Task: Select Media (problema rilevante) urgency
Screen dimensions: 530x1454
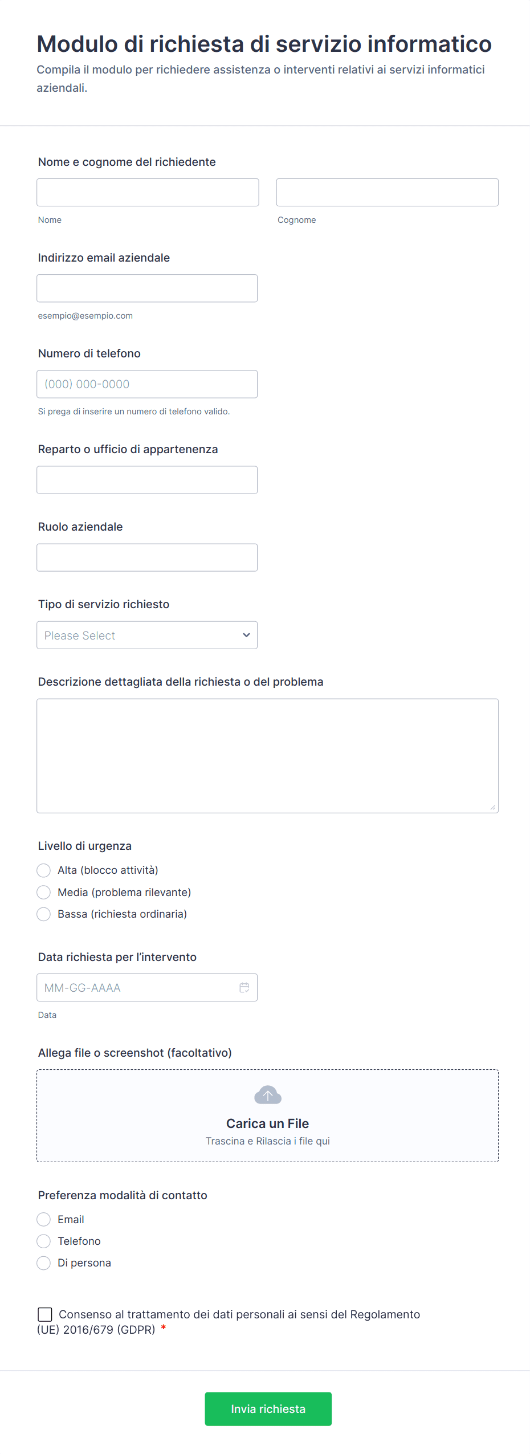Action: (x=44, y=892)
